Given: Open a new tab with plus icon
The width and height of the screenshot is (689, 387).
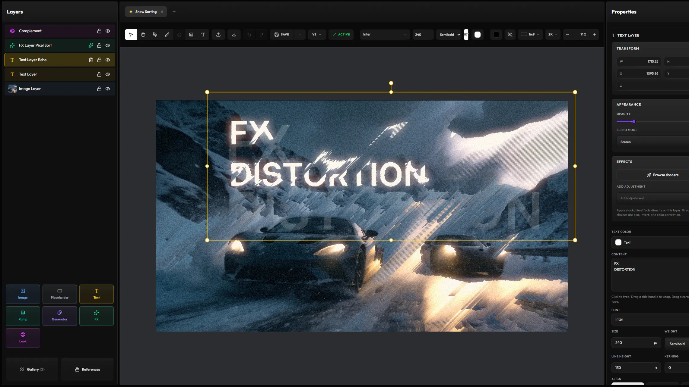Looking at the screenshot, I should (x=174, y=12).
